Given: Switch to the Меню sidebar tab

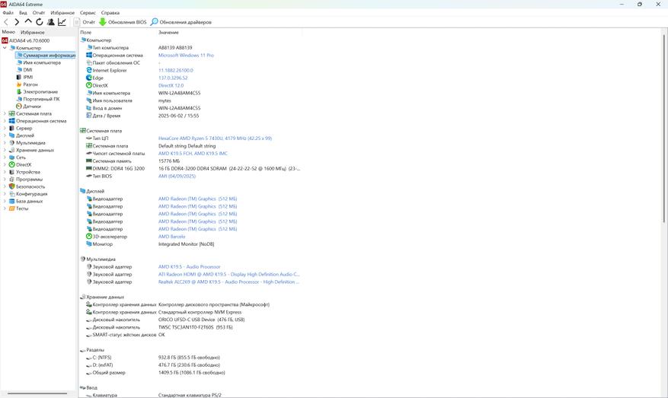Looking at the screenshot, I should point(8,32).
